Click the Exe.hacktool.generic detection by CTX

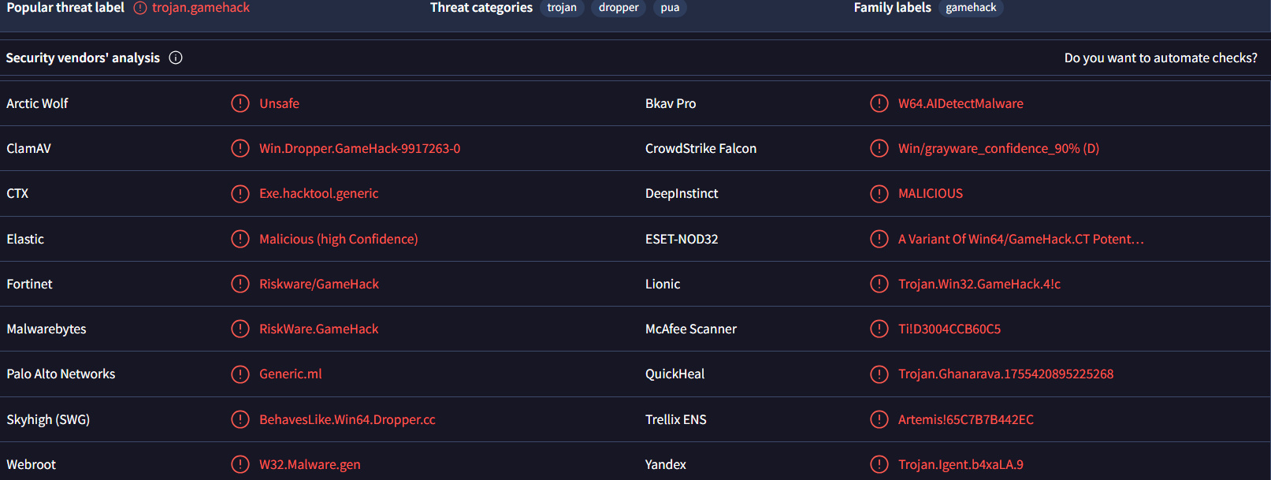tap(318, 193)
